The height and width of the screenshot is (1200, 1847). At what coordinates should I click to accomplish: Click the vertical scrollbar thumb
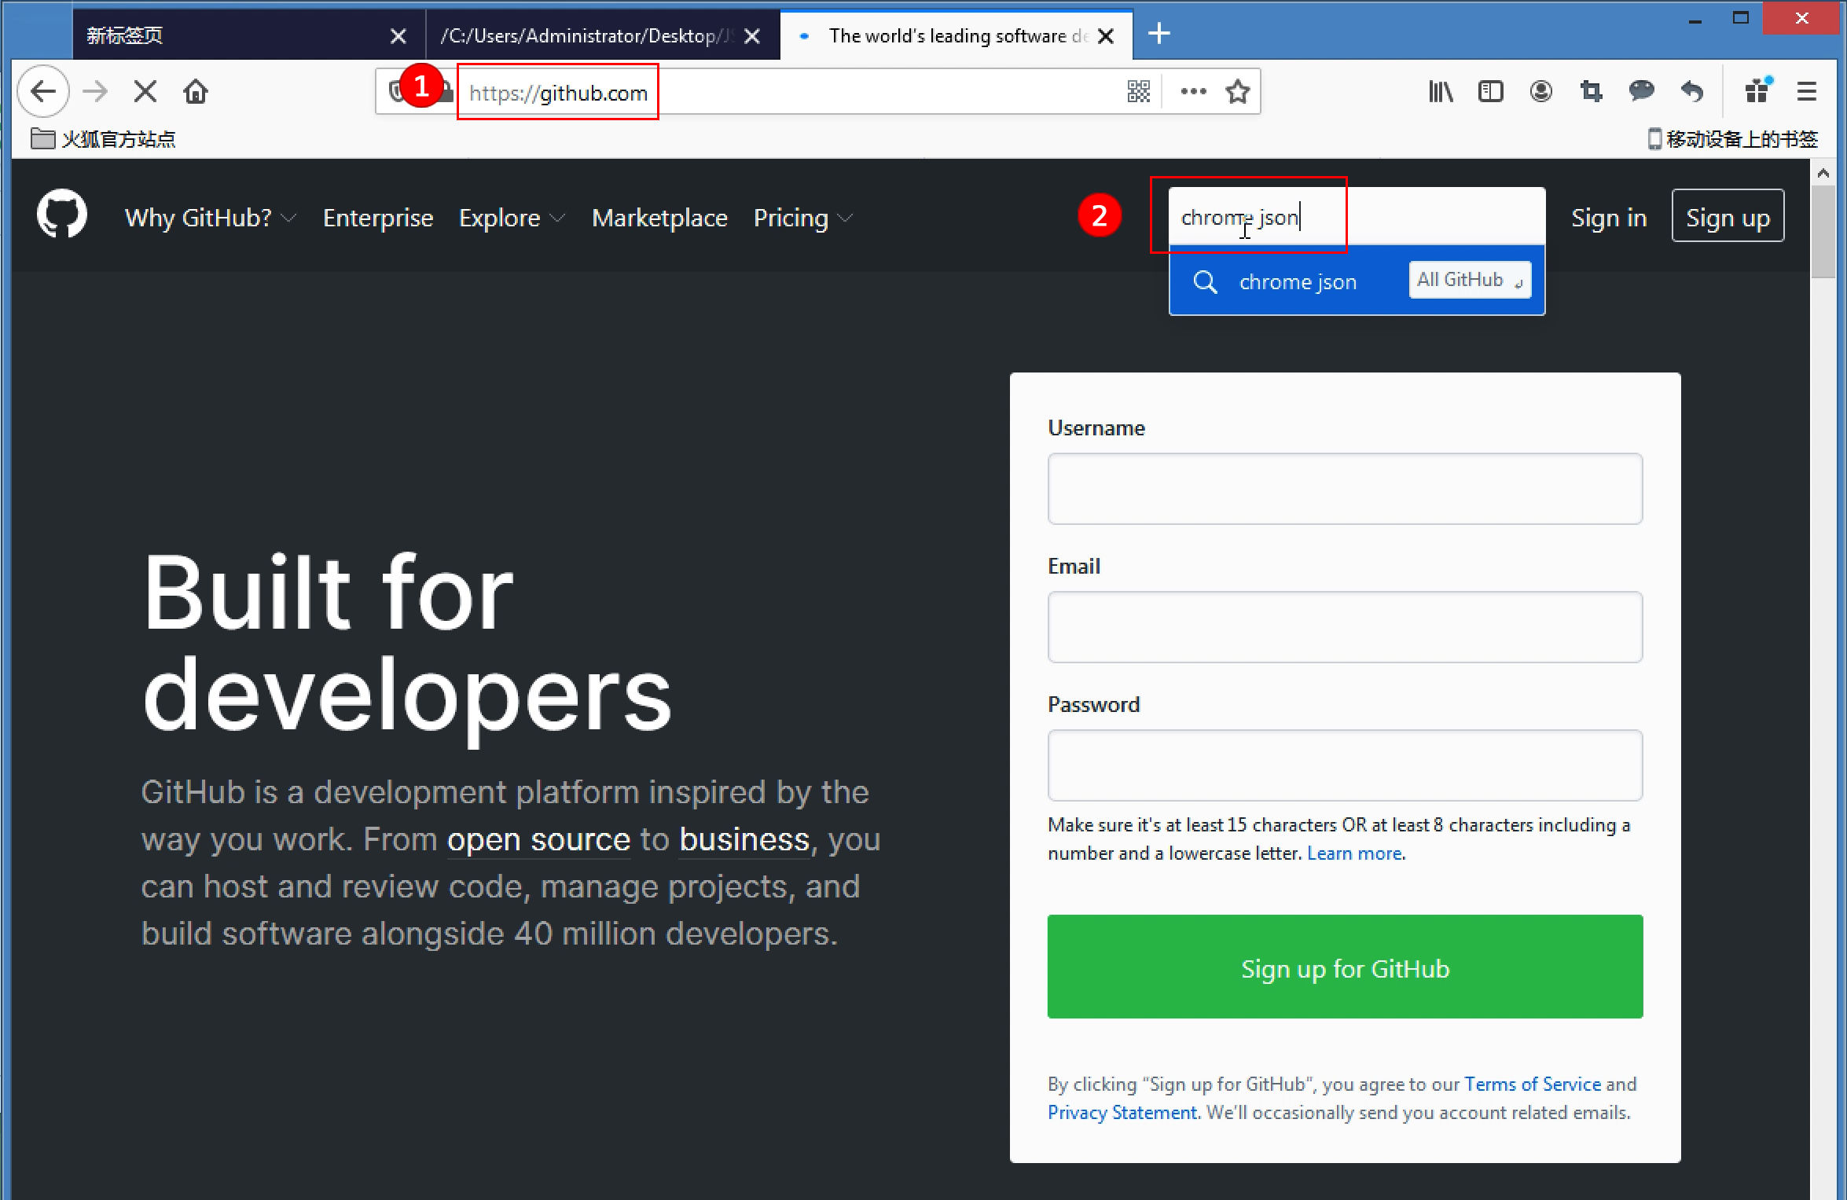(x=1823, y=231)
